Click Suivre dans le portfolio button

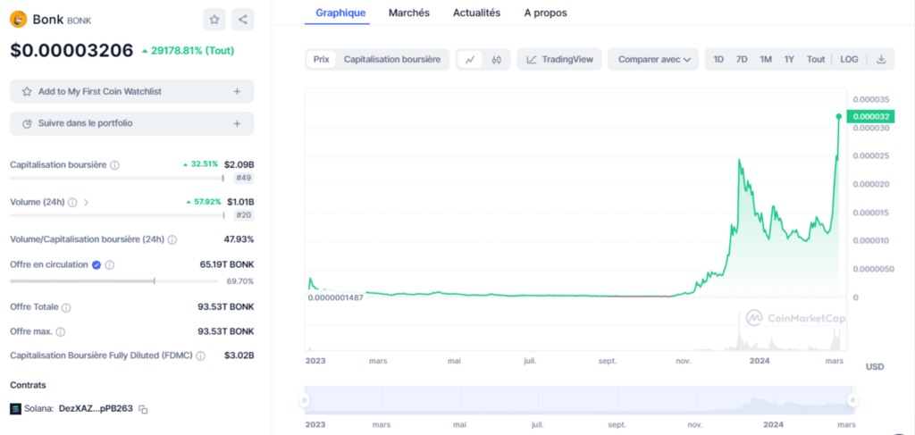132,123
